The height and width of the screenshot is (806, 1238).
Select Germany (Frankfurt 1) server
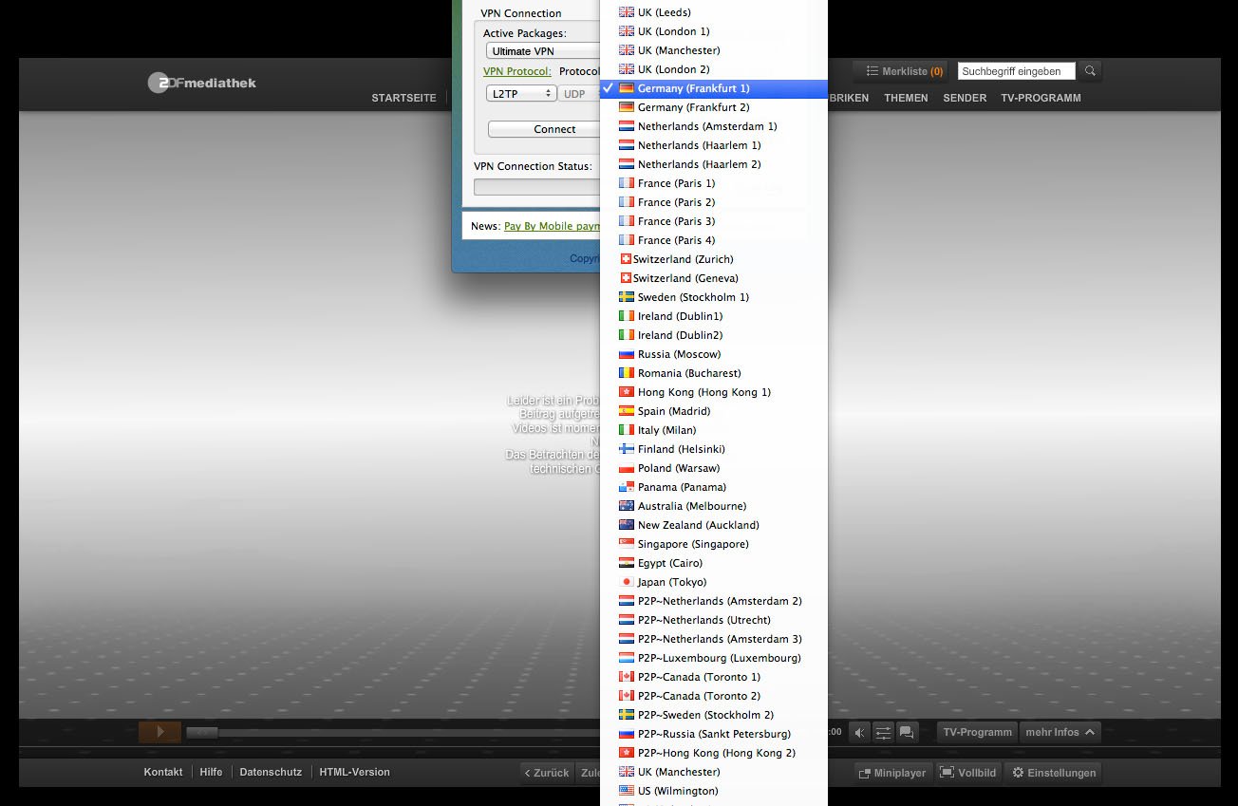pos(714,88)
